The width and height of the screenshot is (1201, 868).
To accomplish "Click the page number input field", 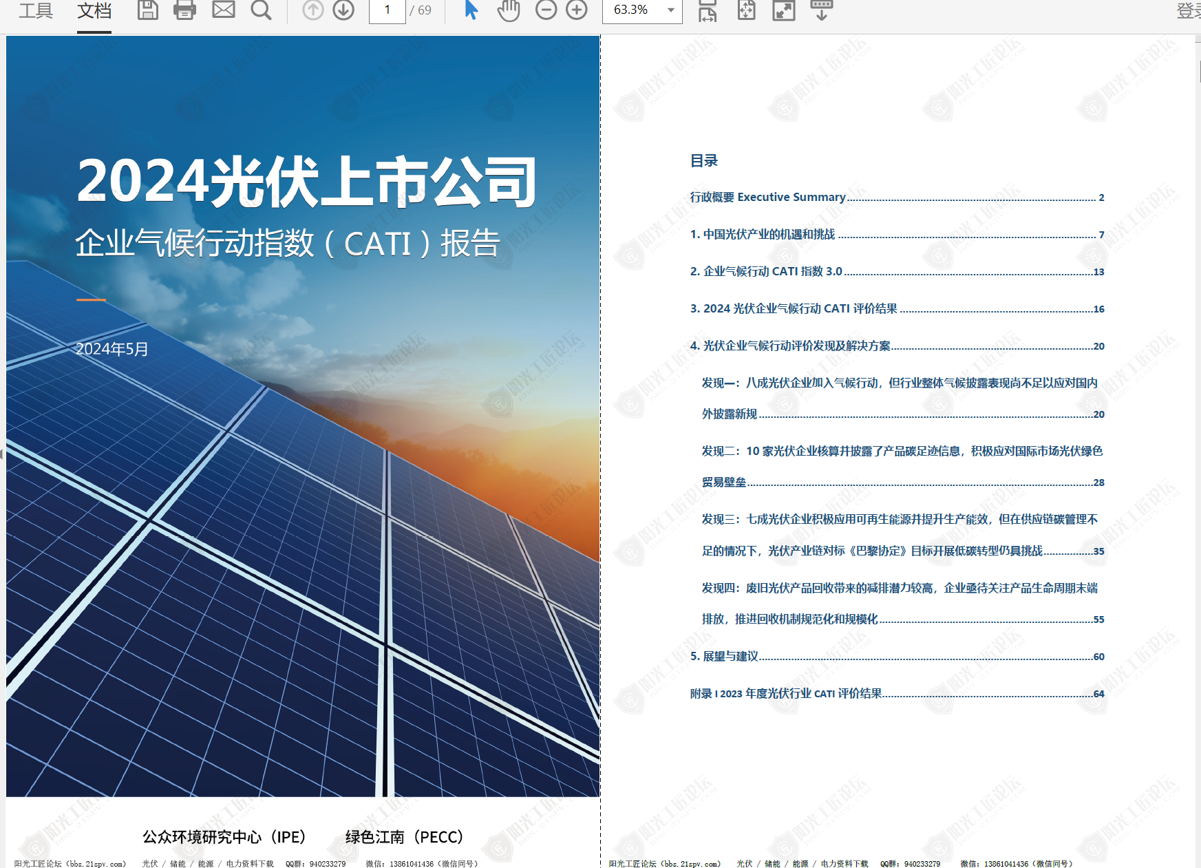I will 387,10.
